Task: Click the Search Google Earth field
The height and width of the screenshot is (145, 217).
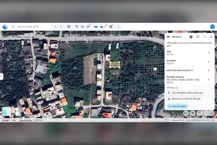Action: 31,26
